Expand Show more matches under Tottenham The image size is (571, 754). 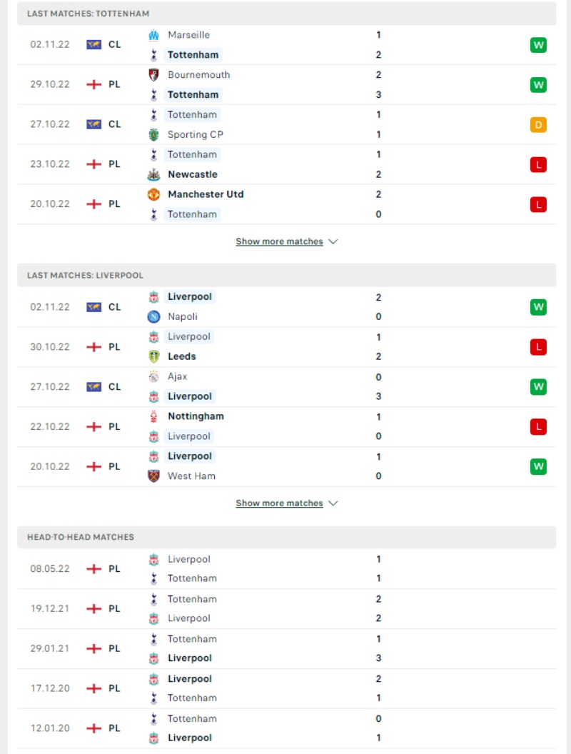279,241
